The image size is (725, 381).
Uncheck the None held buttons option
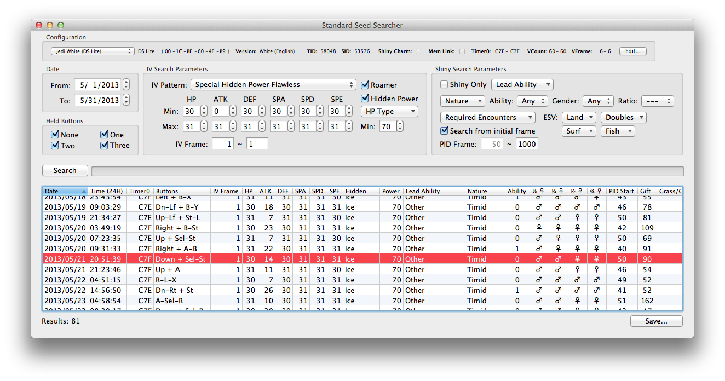pos(55,135)
